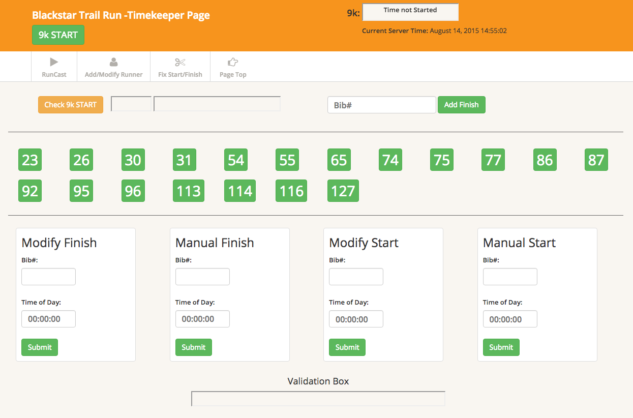Viewport: 633px width, 418px height.
Task: Click the Check 9k START button
Action: click(x=71, y=105)
